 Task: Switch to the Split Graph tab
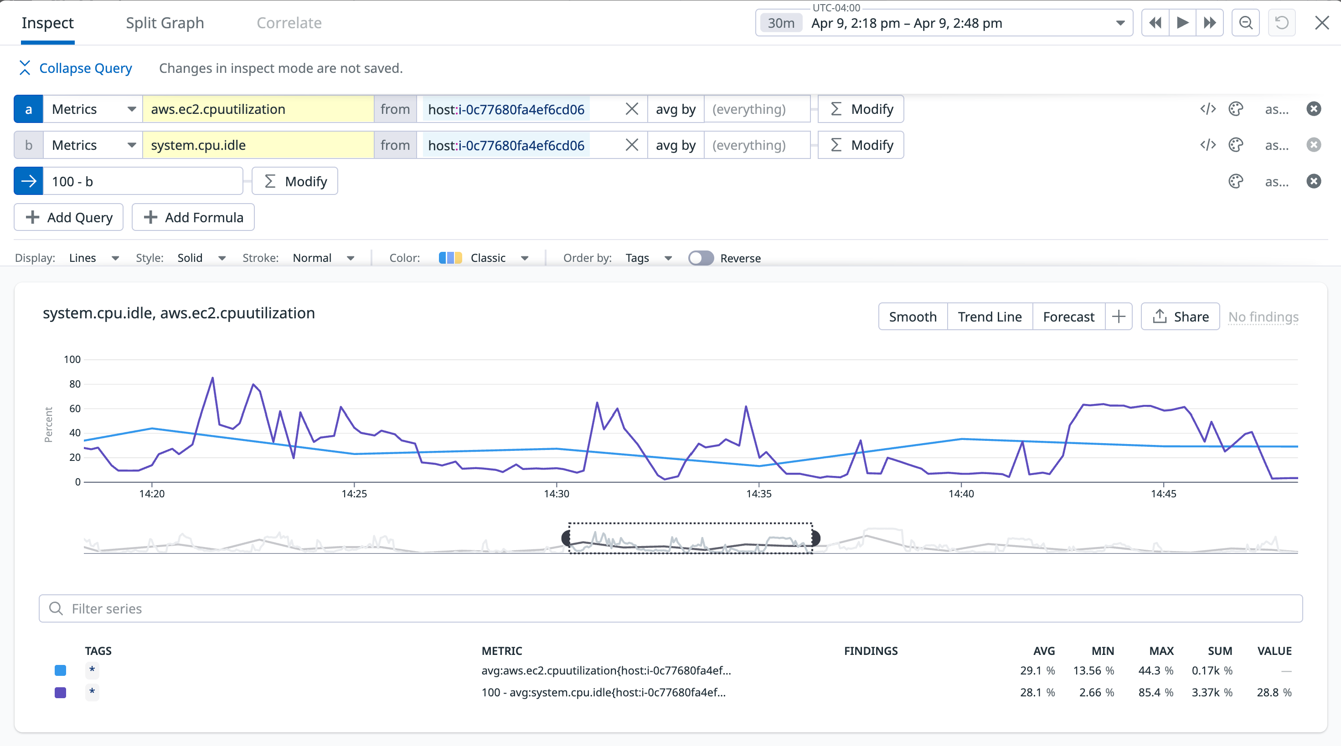click(x=165, y=22)
